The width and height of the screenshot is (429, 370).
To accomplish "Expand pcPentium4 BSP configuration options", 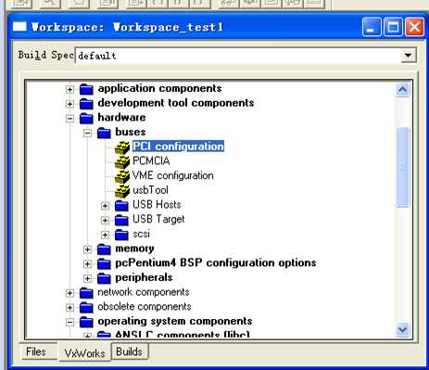I will [x=87, y=263].
